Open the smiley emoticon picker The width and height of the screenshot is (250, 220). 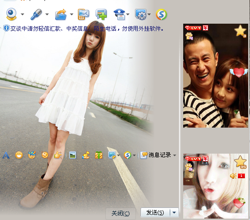19,155
